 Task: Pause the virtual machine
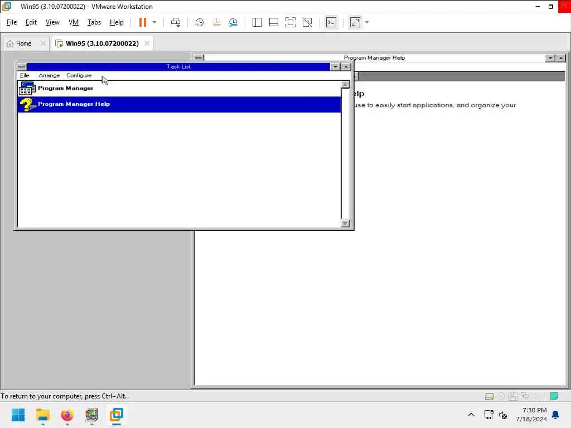coord(142,22)
